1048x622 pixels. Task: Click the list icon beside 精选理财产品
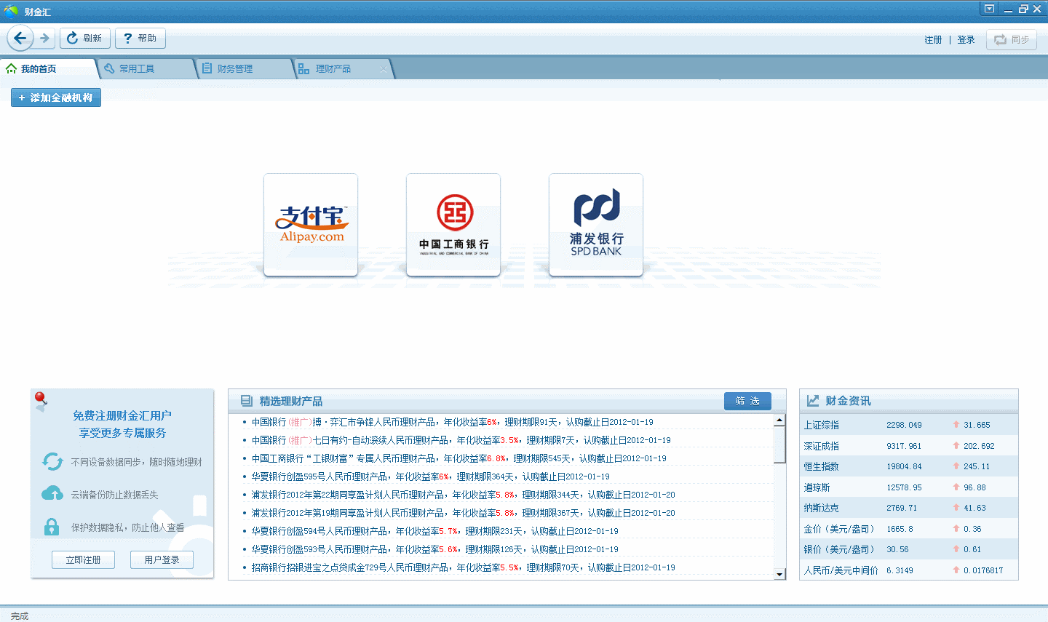point(247,401)
